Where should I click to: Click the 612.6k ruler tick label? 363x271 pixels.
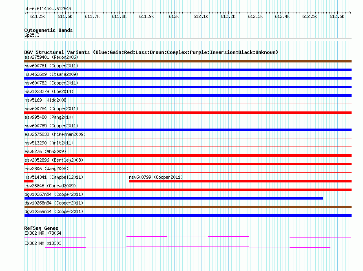pos(337,16)
